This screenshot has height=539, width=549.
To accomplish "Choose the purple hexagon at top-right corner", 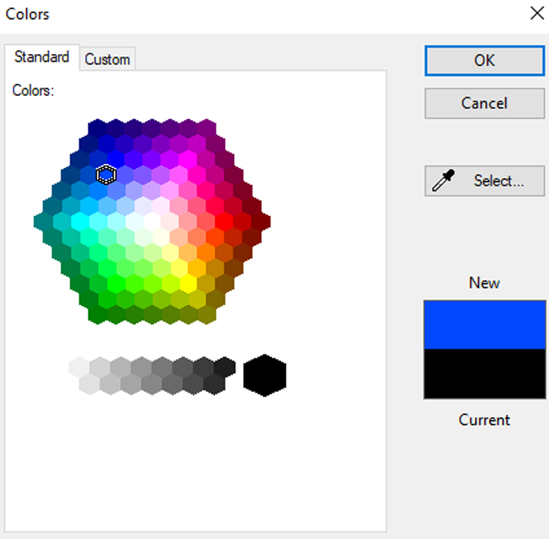I will (206, 128).
